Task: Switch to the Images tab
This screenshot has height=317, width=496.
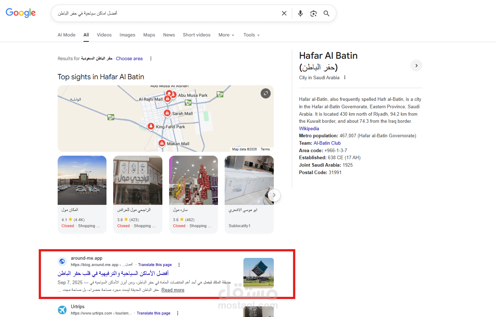Action: tap(127, 35)
